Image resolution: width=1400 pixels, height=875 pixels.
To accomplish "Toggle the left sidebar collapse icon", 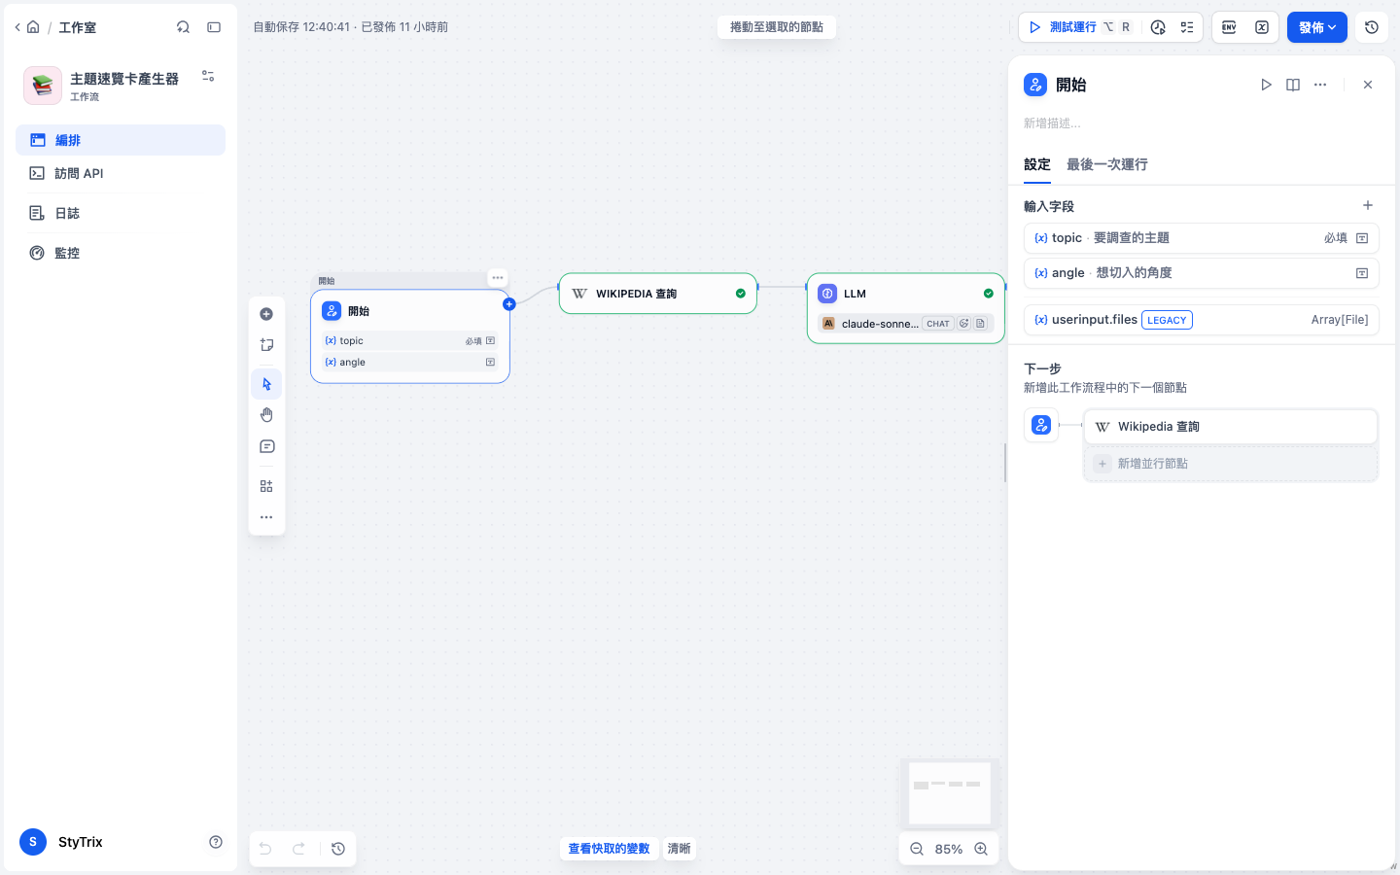I will pos(214,27).
